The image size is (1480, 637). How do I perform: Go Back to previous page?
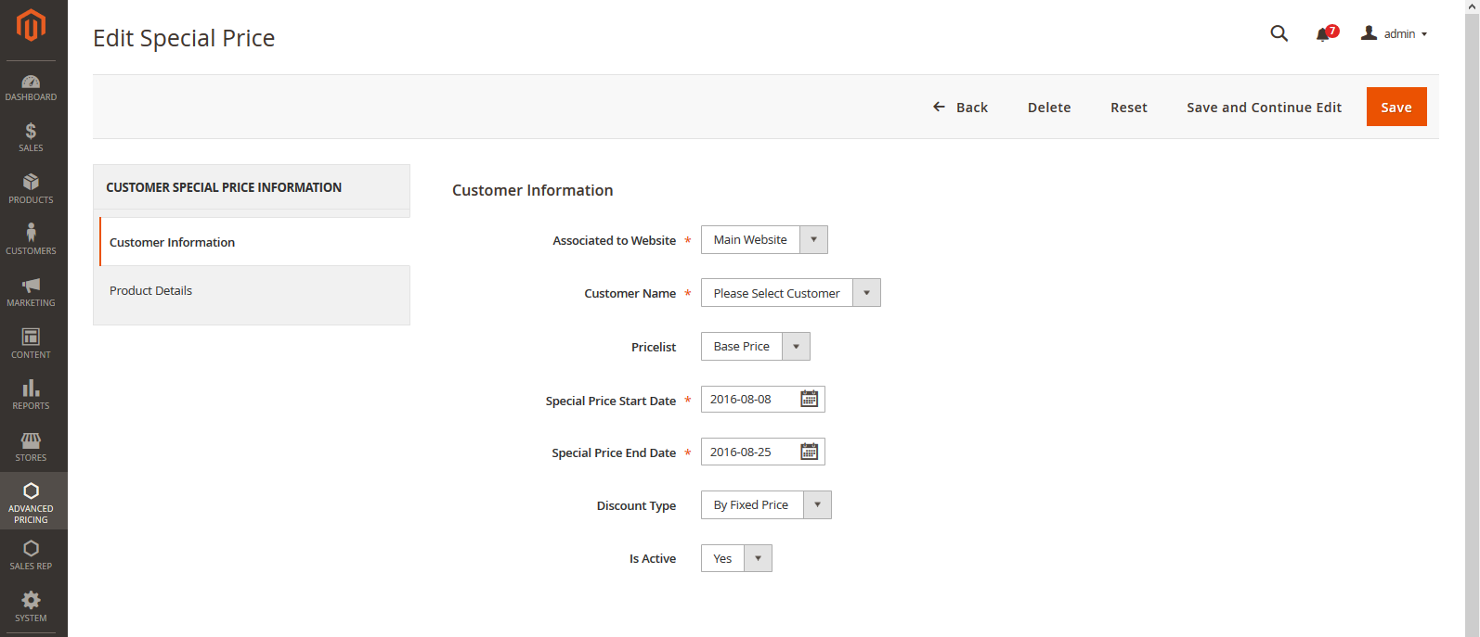pyautogui.click(x=960, y=108)
